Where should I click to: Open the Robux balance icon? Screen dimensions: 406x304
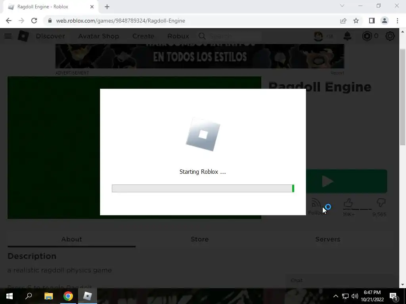367,36
